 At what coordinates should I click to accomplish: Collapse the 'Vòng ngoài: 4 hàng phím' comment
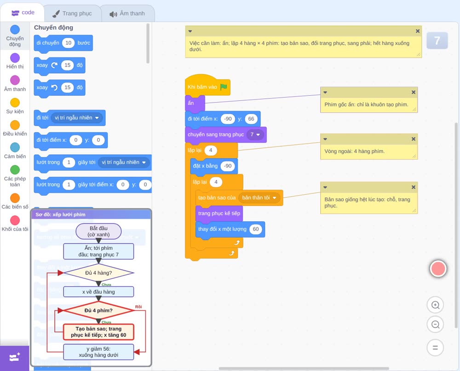pyautogui.click(x=325, y=139)
